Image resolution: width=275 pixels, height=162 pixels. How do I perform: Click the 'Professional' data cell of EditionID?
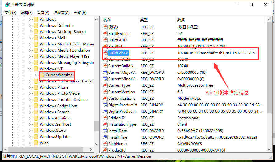pos(188,118)
